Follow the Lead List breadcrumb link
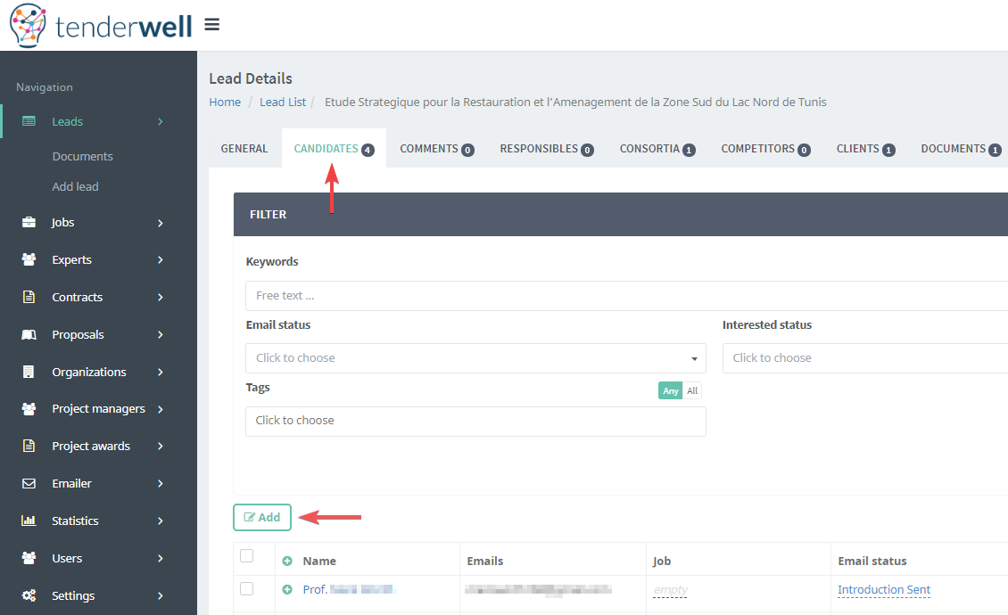The width and height of the screenshot is (1008, 615). (283, 102)
